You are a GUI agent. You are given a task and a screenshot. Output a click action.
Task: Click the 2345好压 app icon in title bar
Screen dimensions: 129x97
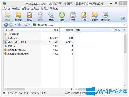point(4,4)
